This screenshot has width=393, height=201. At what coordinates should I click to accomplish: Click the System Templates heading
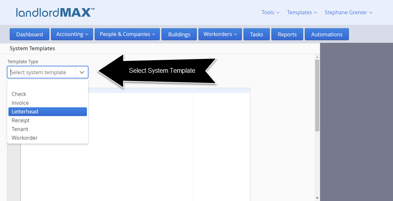pyautogui.click(x=32, y=48)
